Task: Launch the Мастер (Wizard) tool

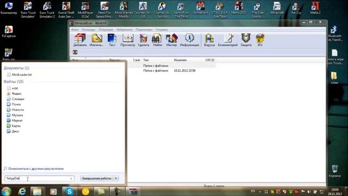Action: tap(171, 40)
